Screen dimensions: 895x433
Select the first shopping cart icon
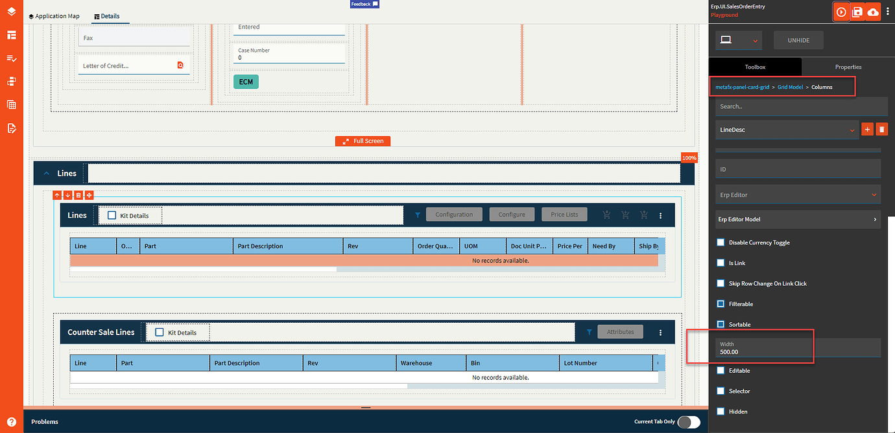point(606,214)
